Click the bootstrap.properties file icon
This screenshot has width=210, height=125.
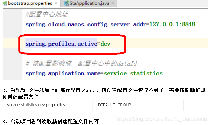coord(5,4)
